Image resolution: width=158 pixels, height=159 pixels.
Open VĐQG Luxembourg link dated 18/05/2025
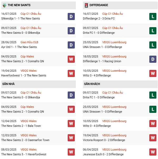point(114,56)
